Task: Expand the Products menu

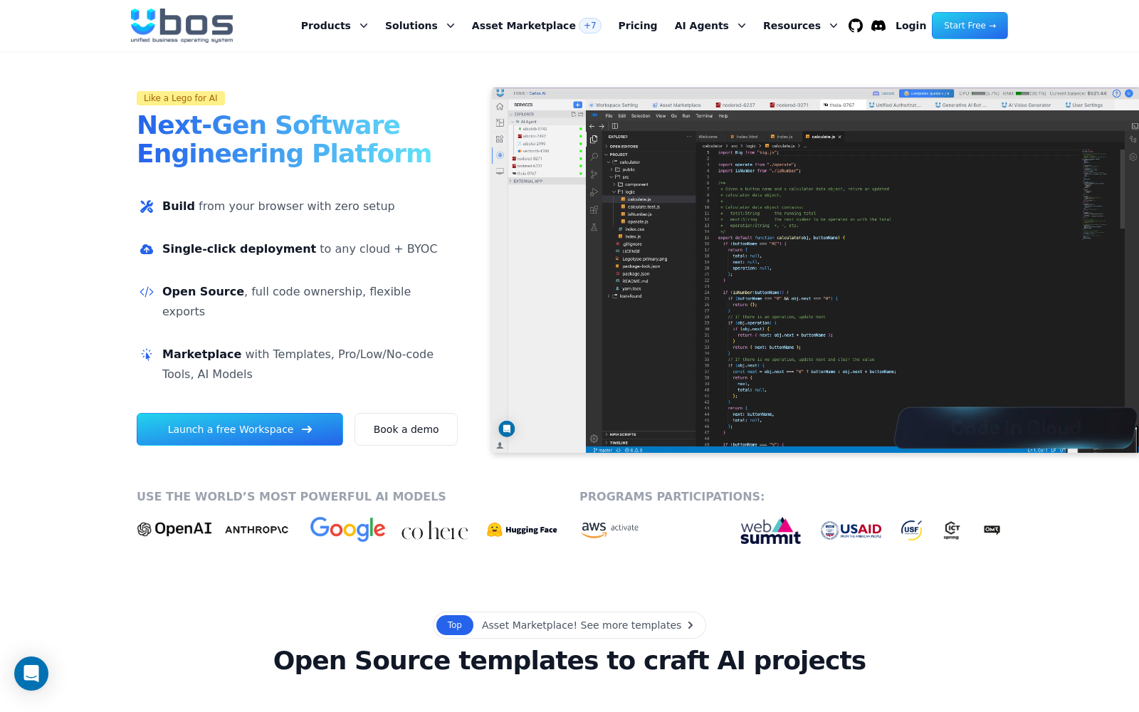Action: coord(335,26)
